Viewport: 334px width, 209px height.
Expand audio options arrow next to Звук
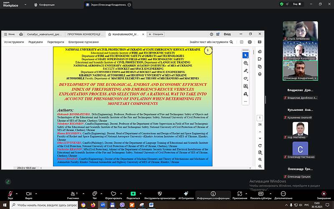point(17,192)
